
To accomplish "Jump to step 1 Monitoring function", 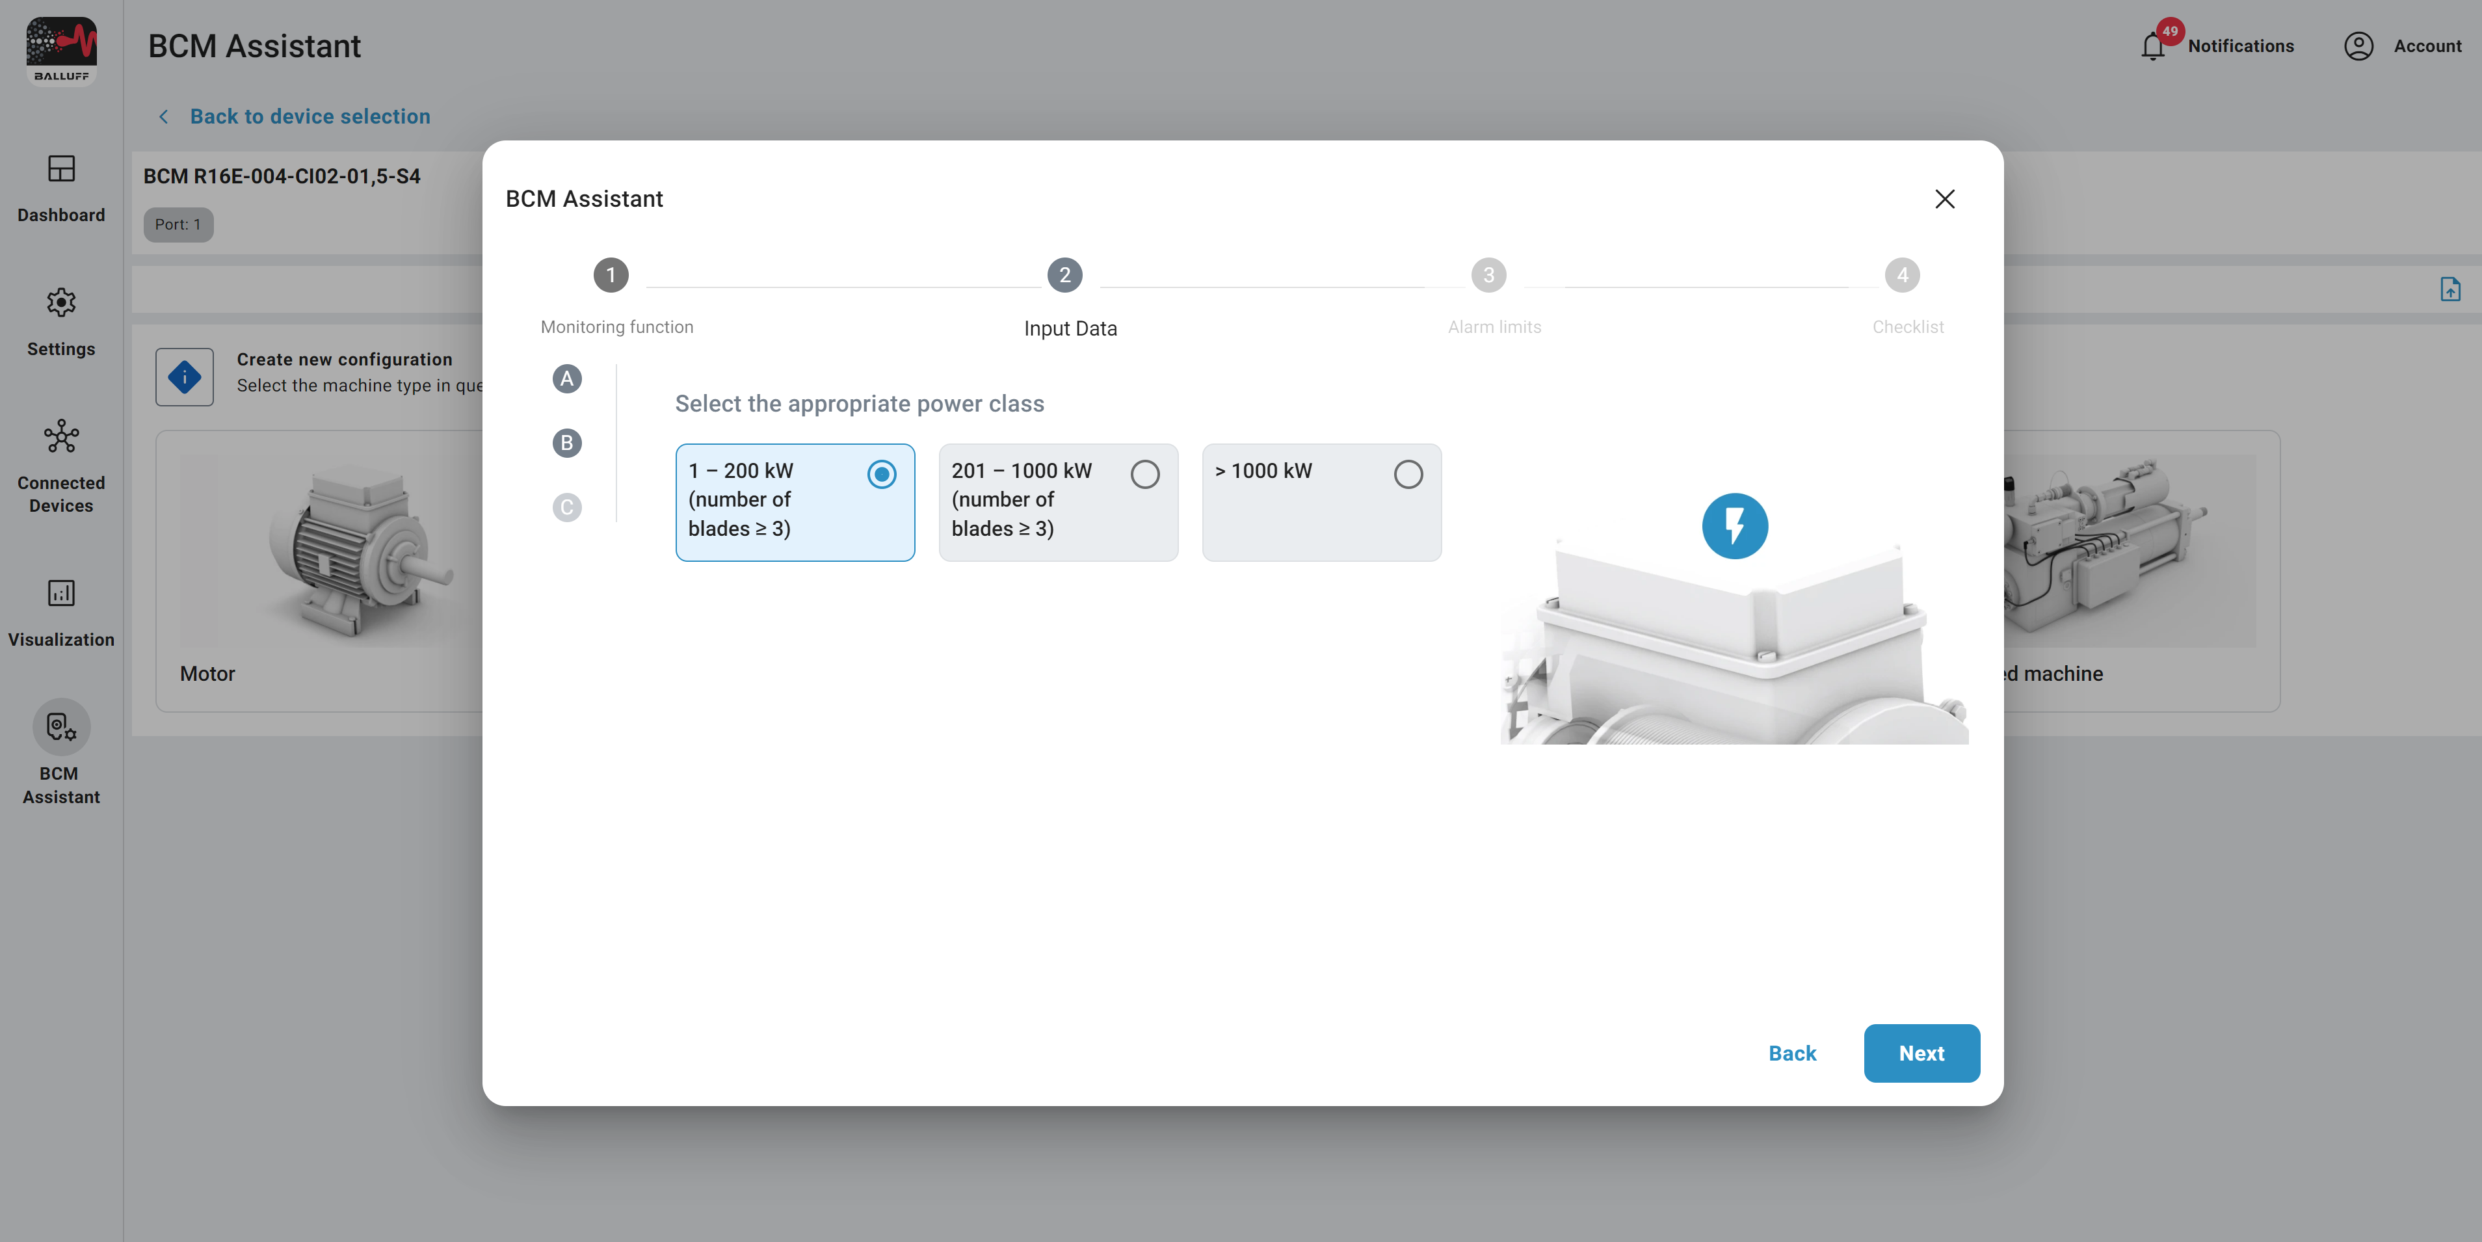I will pyautogui.click(x=611, y=276).
